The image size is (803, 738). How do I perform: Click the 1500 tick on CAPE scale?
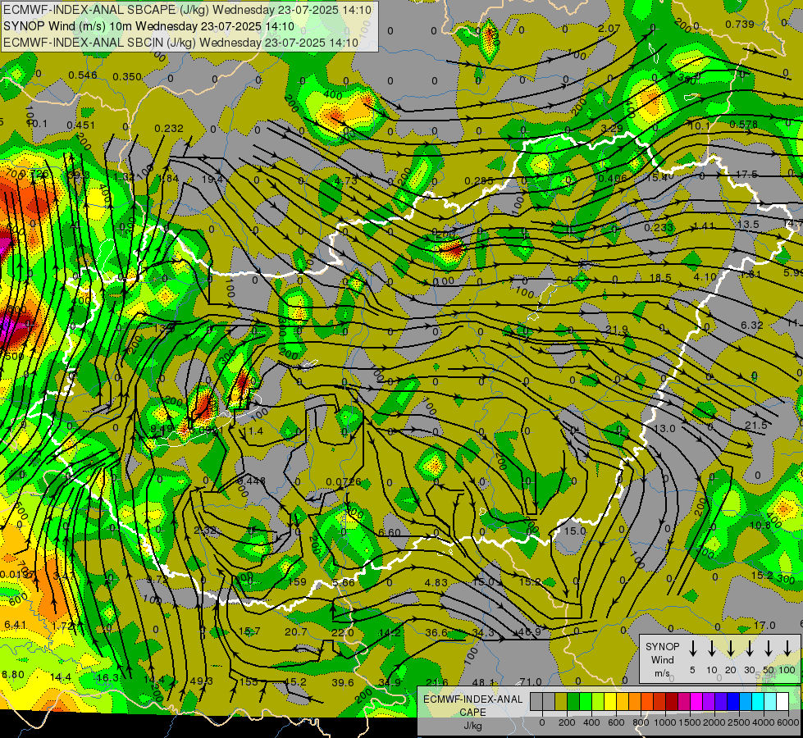(690, 722)
